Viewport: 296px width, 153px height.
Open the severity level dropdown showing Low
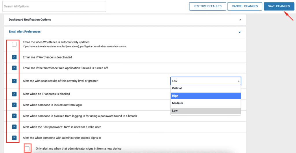[x=206, y=81]
